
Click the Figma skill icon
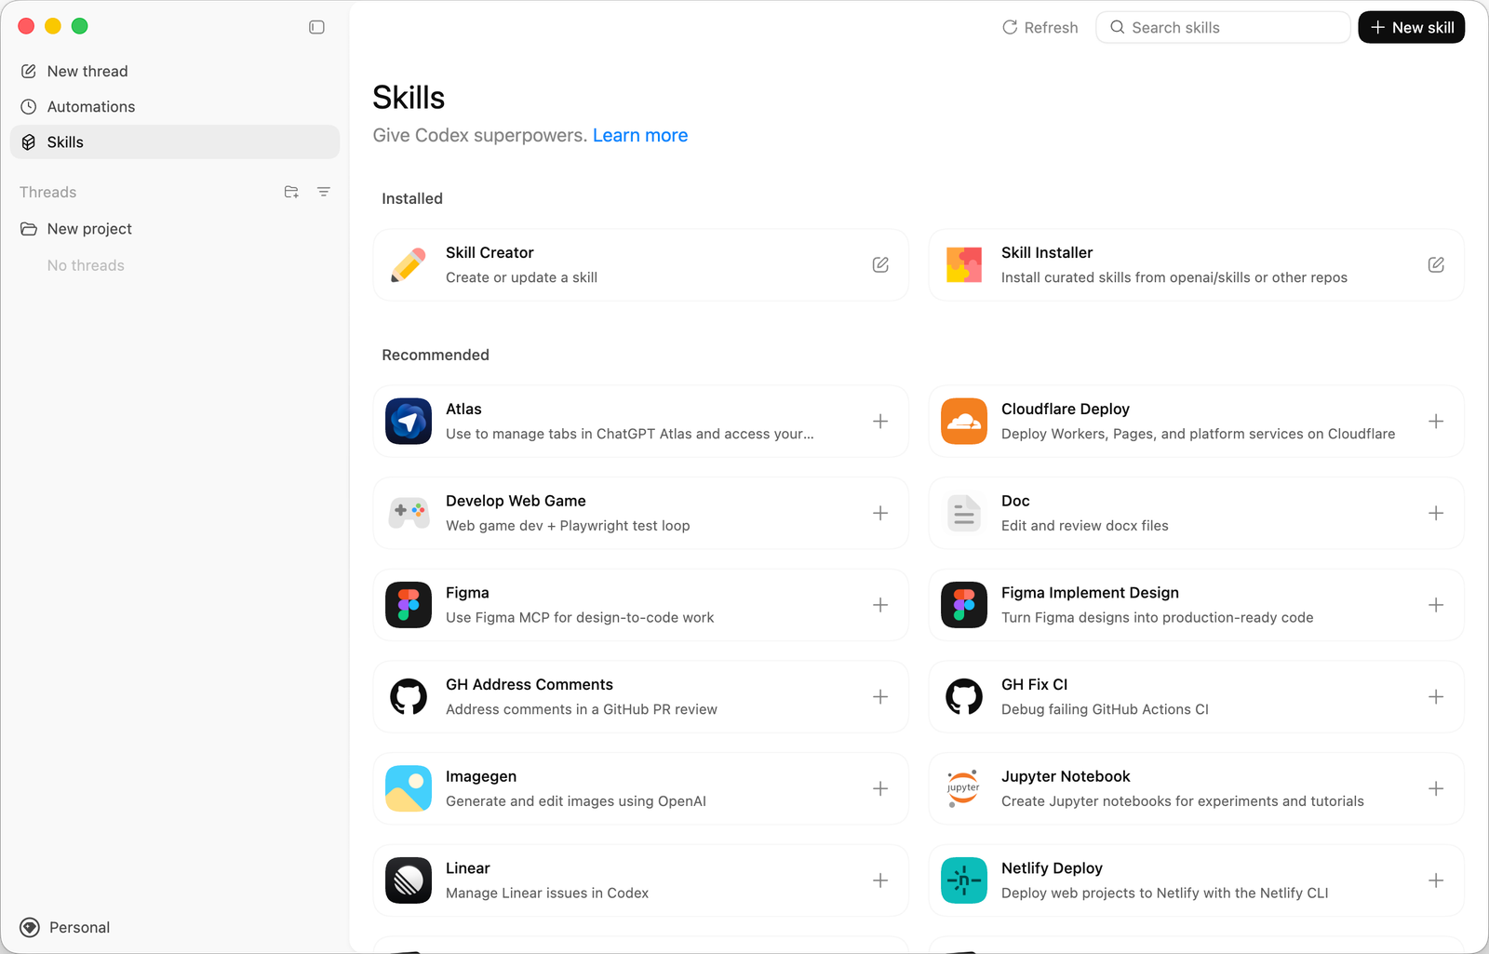(408, 604)
